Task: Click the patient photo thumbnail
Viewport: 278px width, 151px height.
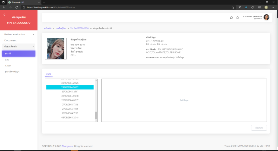Action: (56, 49)
